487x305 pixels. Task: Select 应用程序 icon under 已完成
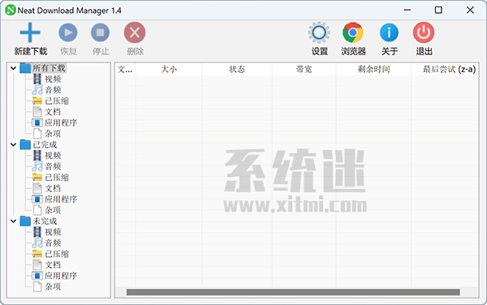coord(37,199)
